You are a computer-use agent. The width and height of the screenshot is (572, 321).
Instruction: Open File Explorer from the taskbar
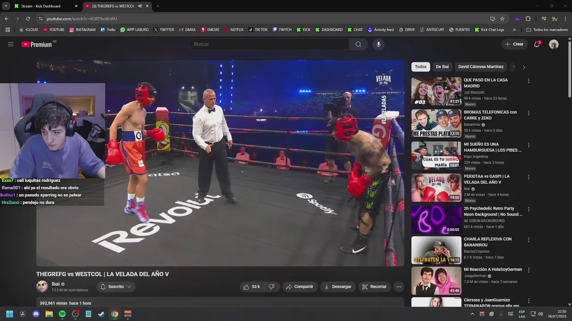click(x=49, y=314)
